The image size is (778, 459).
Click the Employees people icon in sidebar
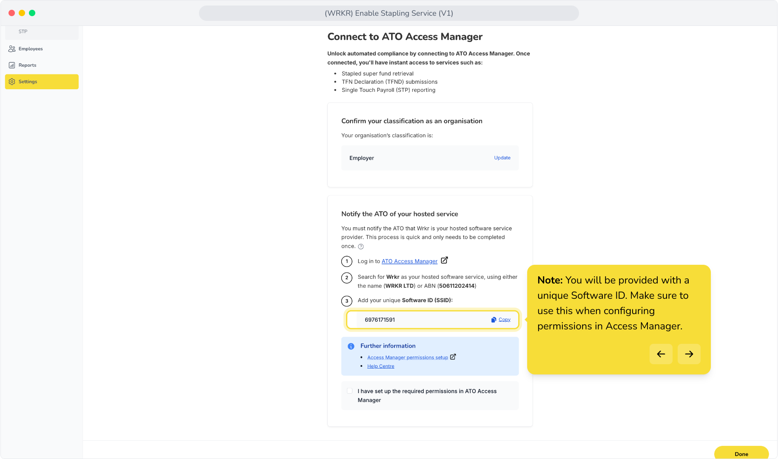12,49
